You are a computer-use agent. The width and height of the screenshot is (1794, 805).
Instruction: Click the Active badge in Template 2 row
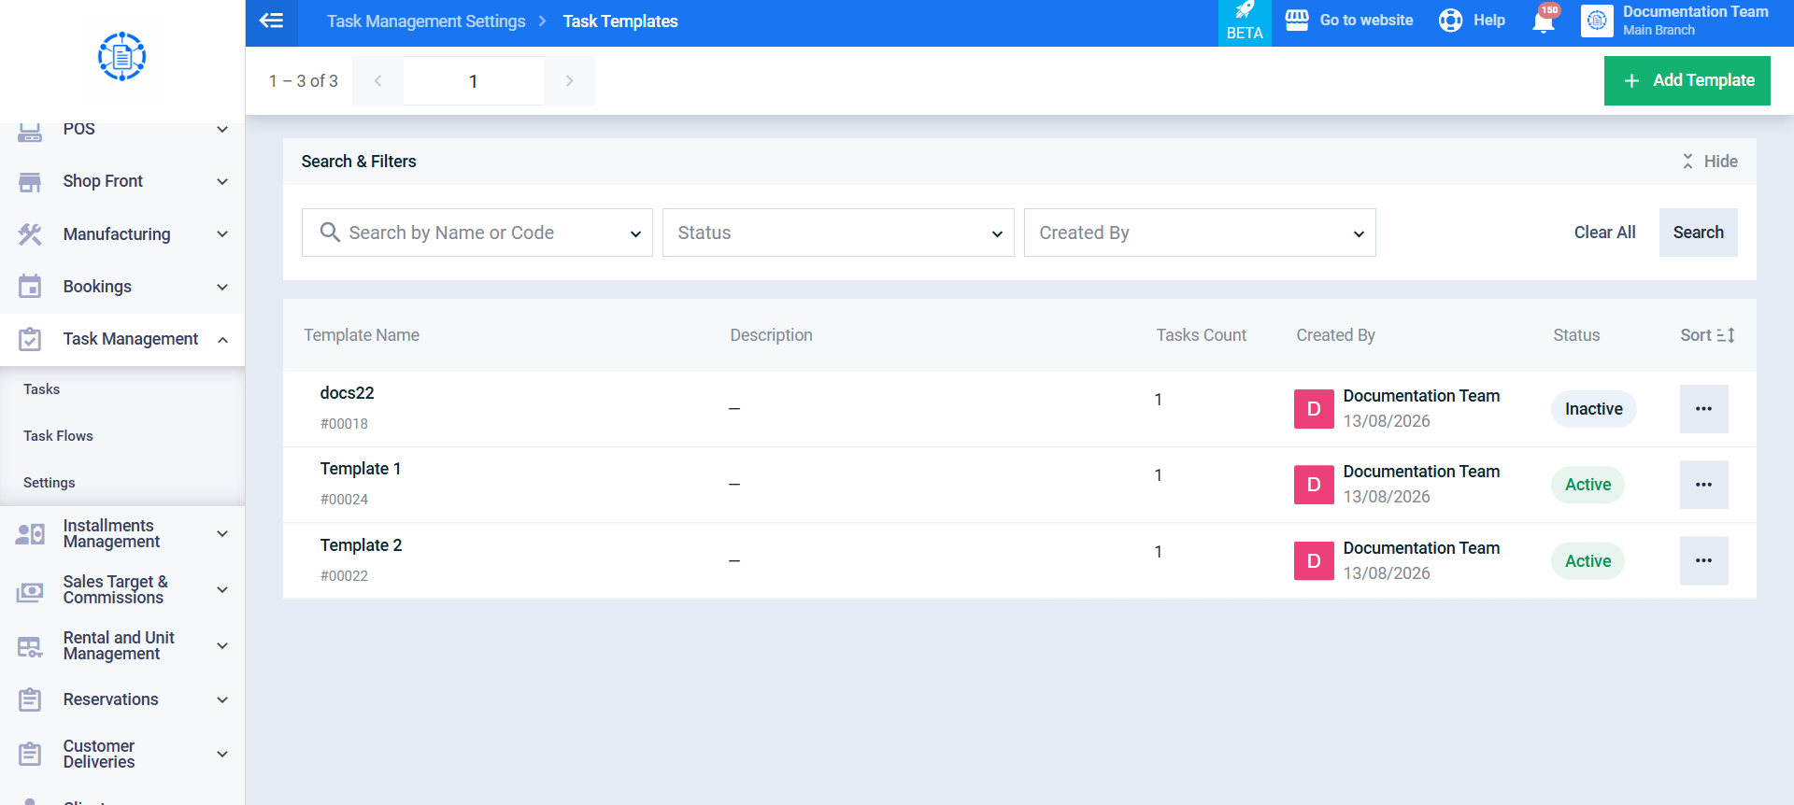[1588, 561]
